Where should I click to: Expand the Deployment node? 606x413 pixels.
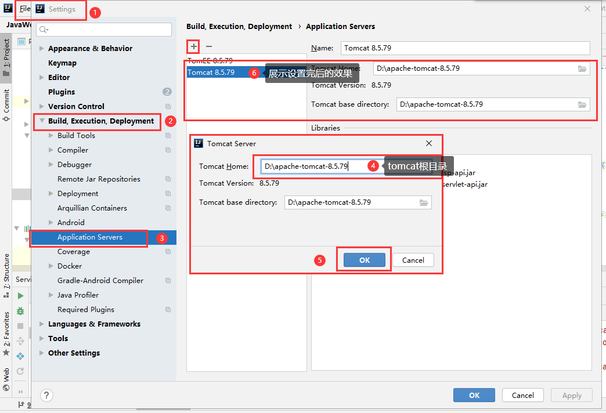coord(50,194)
